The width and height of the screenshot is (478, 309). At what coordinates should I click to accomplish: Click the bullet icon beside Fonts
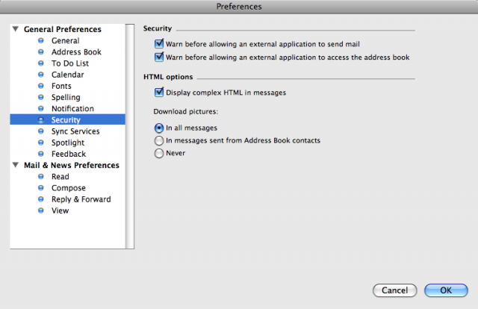tap(41, 86)
